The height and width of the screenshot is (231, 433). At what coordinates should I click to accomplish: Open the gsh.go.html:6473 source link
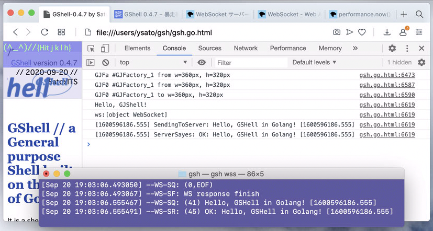[386, 75]
